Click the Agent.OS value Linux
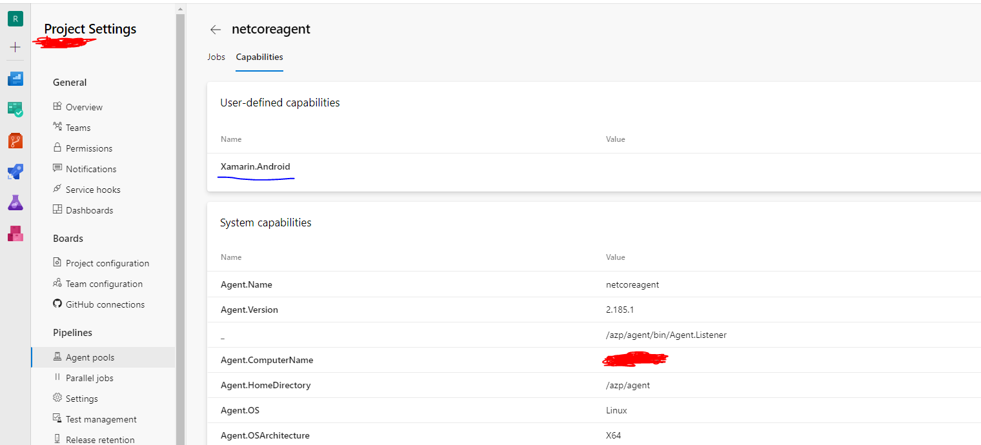This screenshot has height=445, width=981. click(x=616, y=410)
